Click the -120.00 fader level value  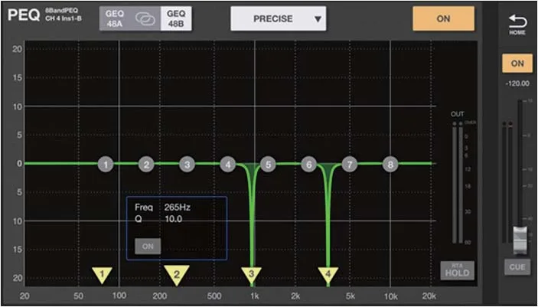pos(517,83)
